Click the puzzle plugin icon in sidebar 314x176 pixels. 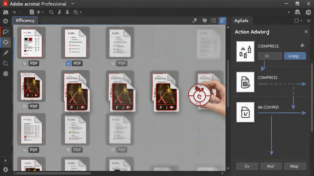tap(6, 74)
